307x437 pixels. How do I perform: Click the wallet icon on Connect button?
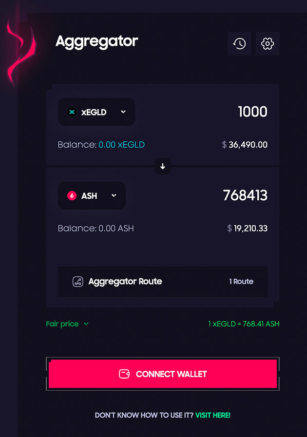pos(124,374)
